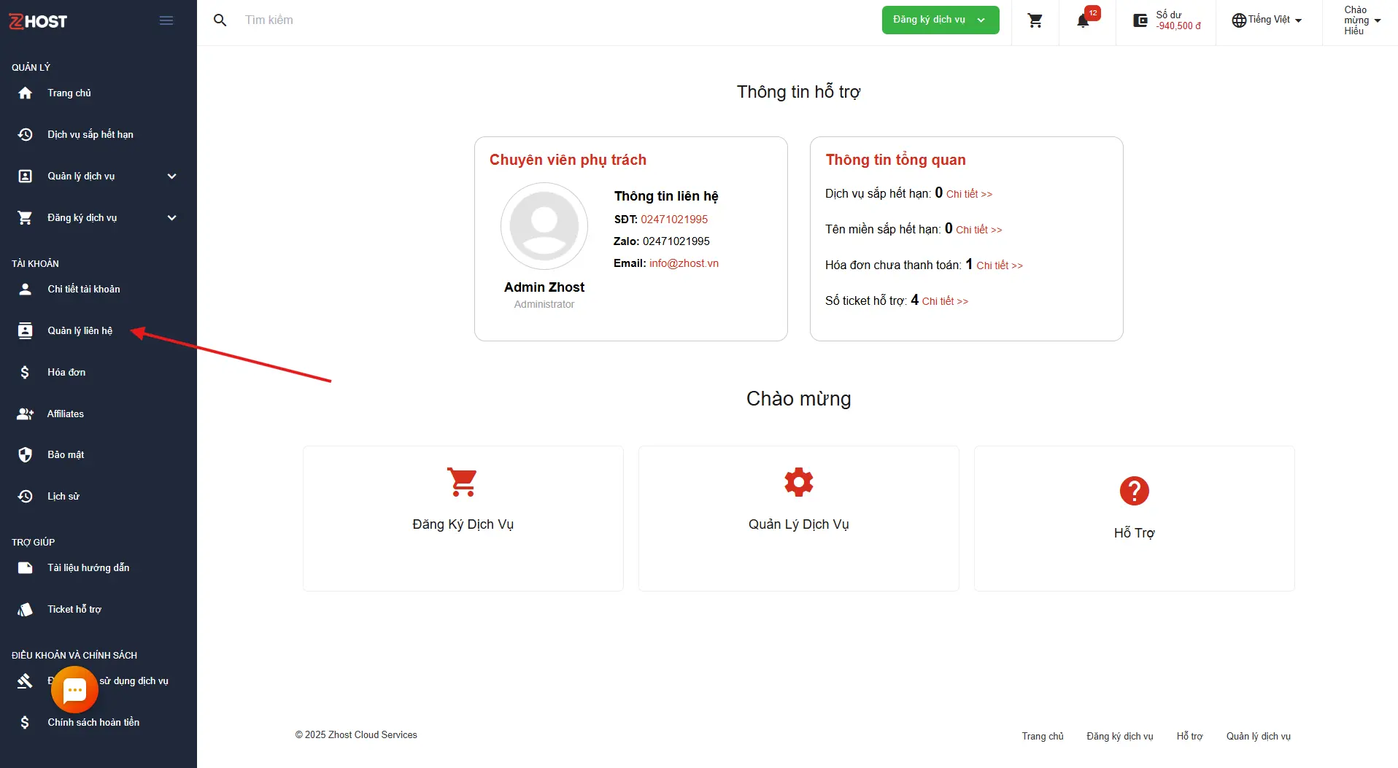The width and height of the screenshot is (1398, 768).
Task: Click the Quản Lý Dịch Vụ gear icon
Action: (x=798, y=482)
